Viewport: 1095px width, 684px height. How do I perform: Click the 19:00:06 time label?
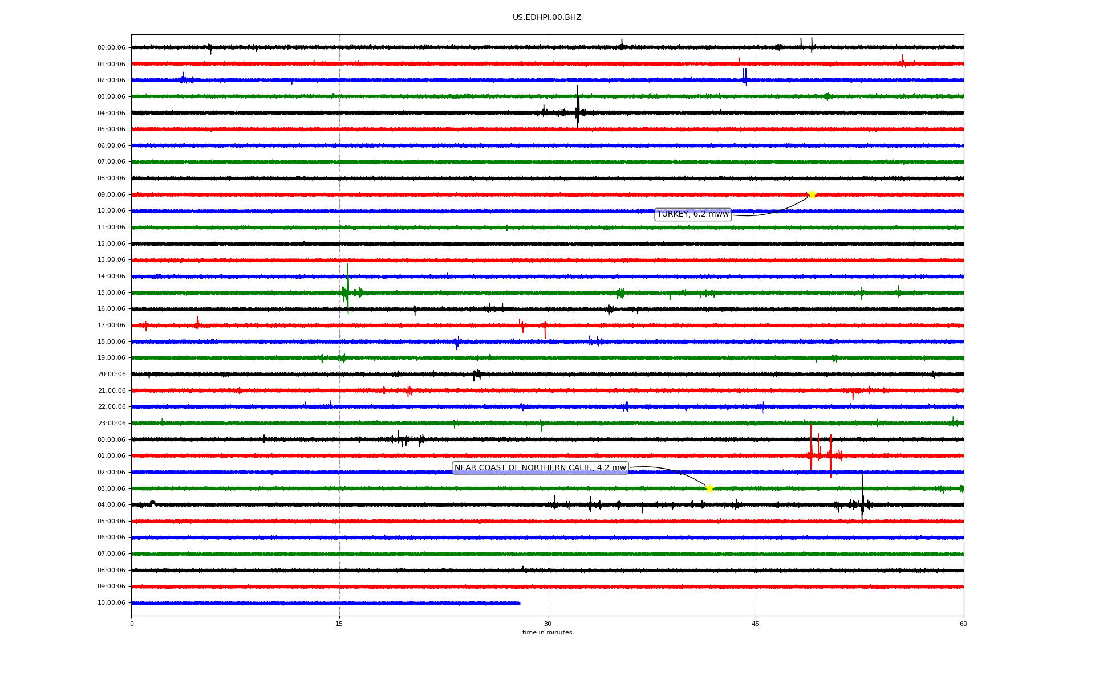[x=111, y=358]
